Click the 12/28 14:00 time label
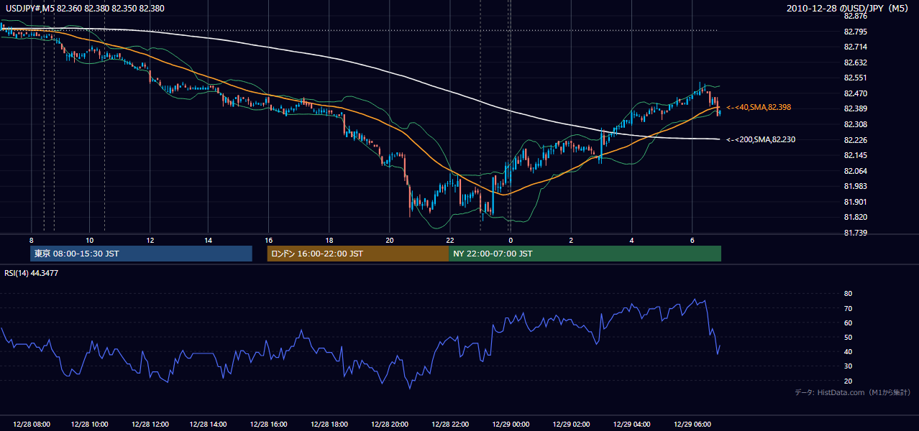 [210, 425]
